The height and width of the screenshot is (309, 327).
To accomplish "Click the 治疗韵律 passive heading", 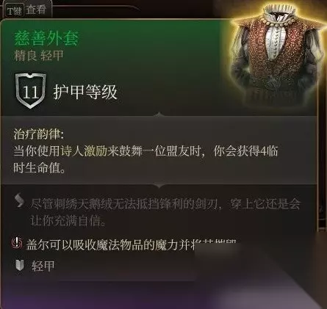I will point(39,134).
